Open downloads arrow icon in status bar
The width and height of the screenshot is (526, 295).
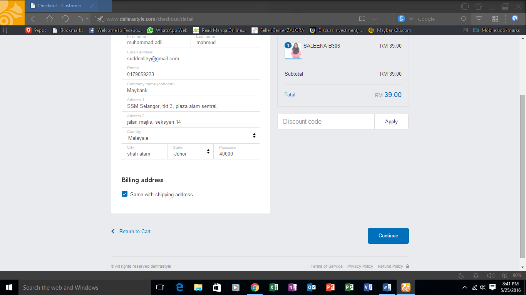tap(476, 275)
